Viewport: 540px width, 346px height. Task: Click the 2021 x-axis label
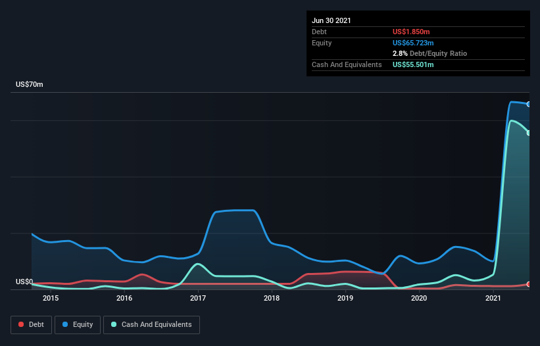click(493, 298)
